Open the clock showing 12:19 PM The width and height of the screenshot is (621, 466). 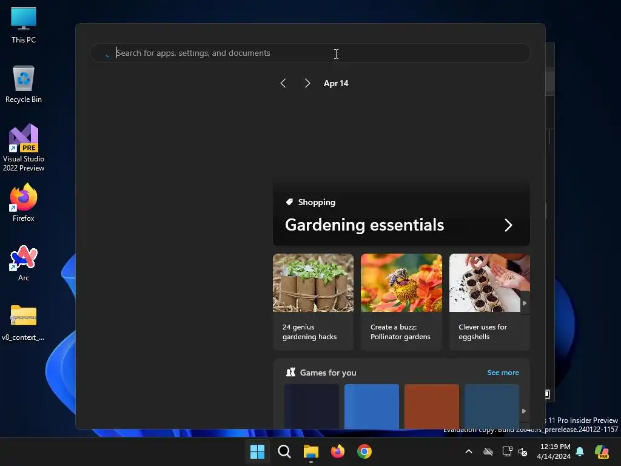554,451
